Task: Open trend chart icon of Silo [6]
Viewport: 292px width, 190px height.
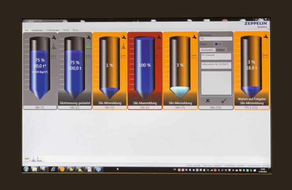Action: coord(159,56)
